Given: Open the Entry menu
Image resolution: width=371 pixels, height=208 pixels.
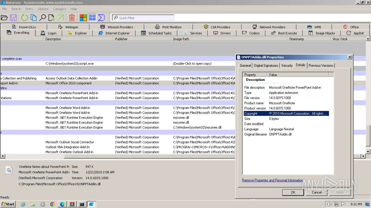Looking at the screenshot, I should tap(29, 9).
